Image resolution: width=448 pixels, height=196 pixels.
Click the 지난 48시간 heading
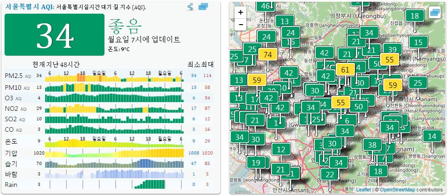[x=63, y=64]
